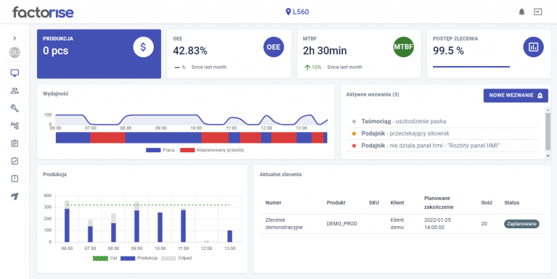The width and height of the screenshot is (557, 279).
Task: Select the Zlecenie demonstracyjne order row
Action: pyautogui.click(x=402, y=224)
